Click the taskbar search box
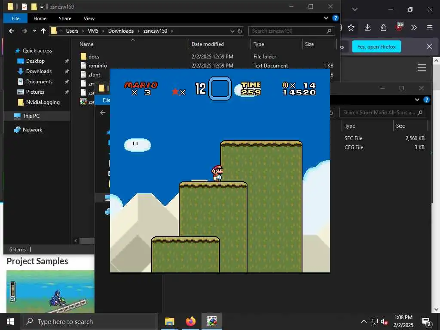440x330 pixels. pos(89,321)
